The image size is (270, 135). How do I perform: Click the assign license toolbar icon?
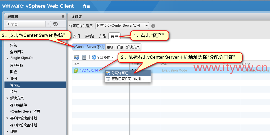click(x=77, y=57)
